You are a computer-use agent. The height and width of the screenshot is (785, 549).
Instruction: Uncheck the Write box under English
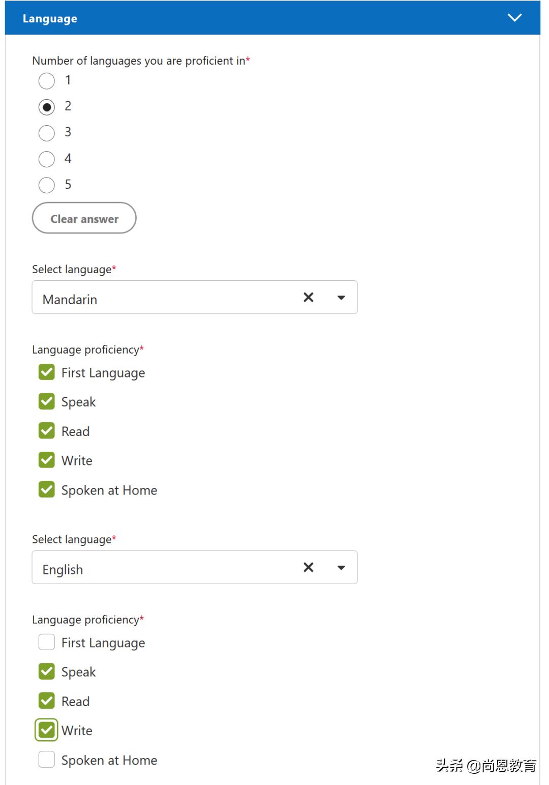point(47,731)
